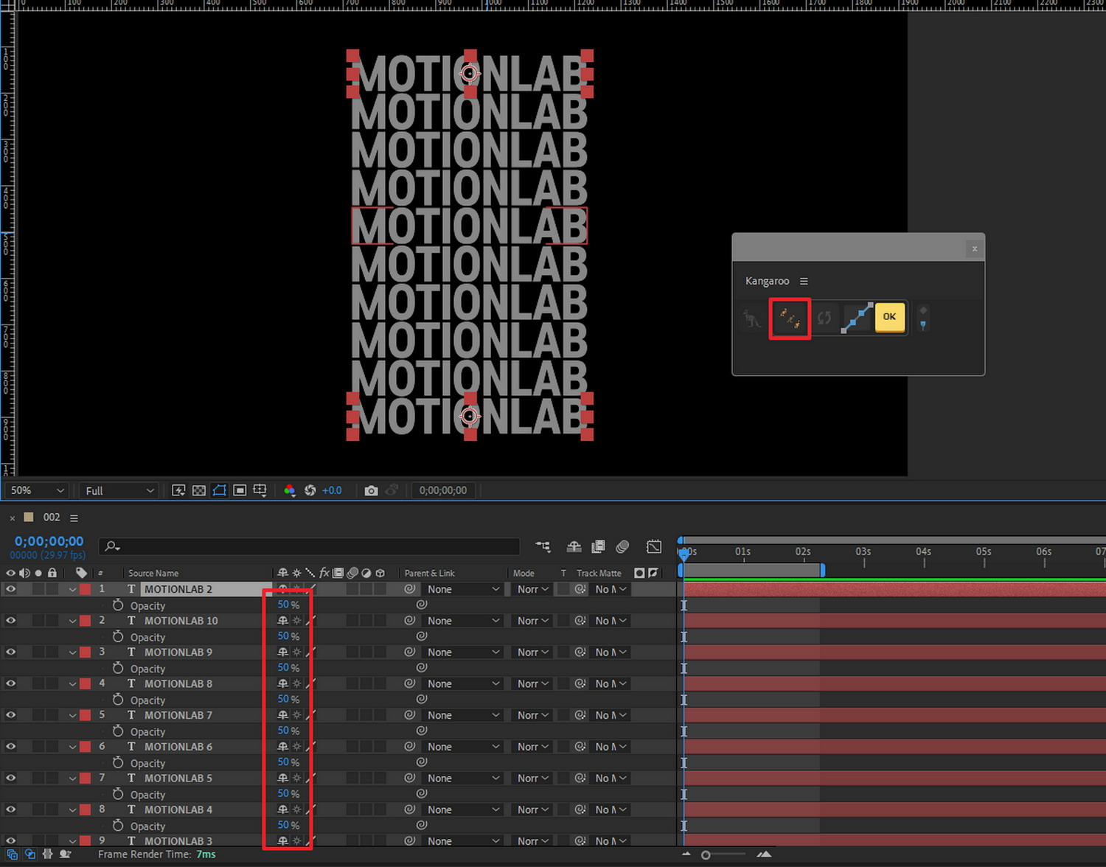Collapse the MOTIONLAB 2 layer properties

tap(72, 590)
